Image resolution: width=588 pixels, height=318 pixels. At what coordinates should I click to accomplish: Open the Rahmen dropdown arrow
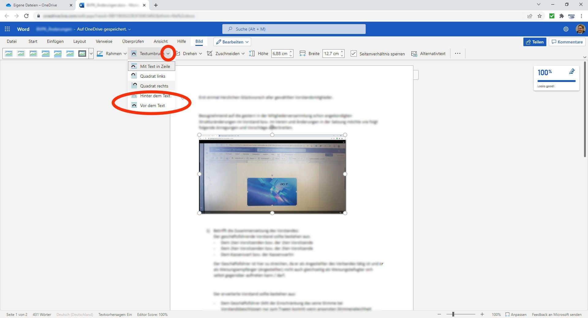(x=125, y=54)
